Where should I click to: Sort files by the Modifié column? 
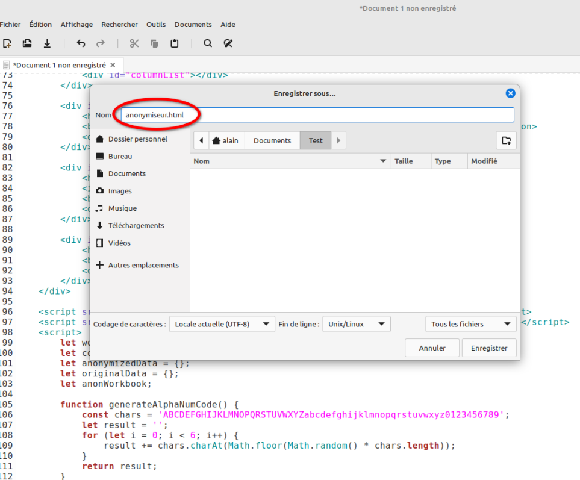(484, 161)
